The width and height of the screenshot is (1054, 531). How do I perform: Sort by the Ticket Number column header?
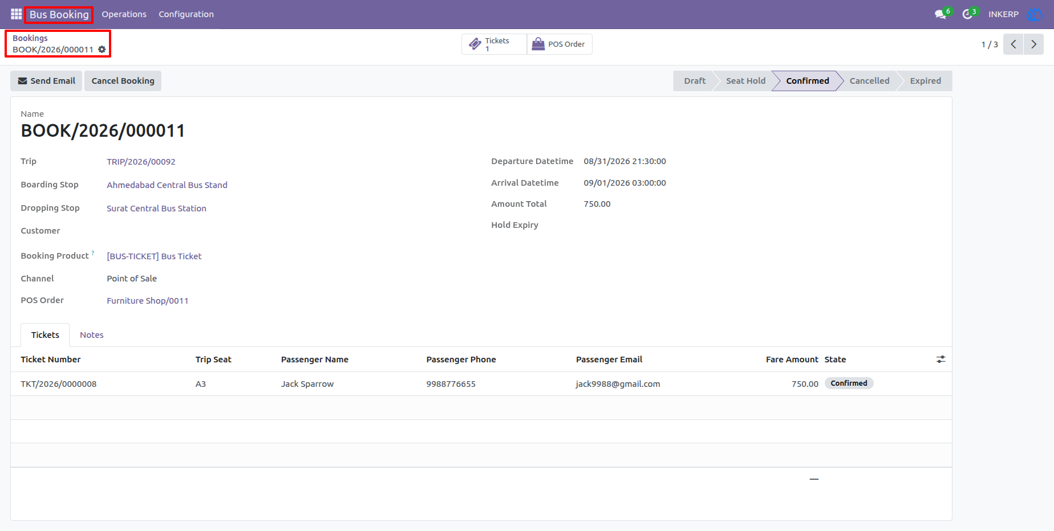tap(51, 360)
